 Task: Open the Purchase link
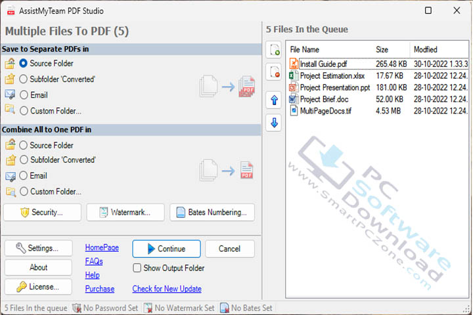tap(100, 289)
